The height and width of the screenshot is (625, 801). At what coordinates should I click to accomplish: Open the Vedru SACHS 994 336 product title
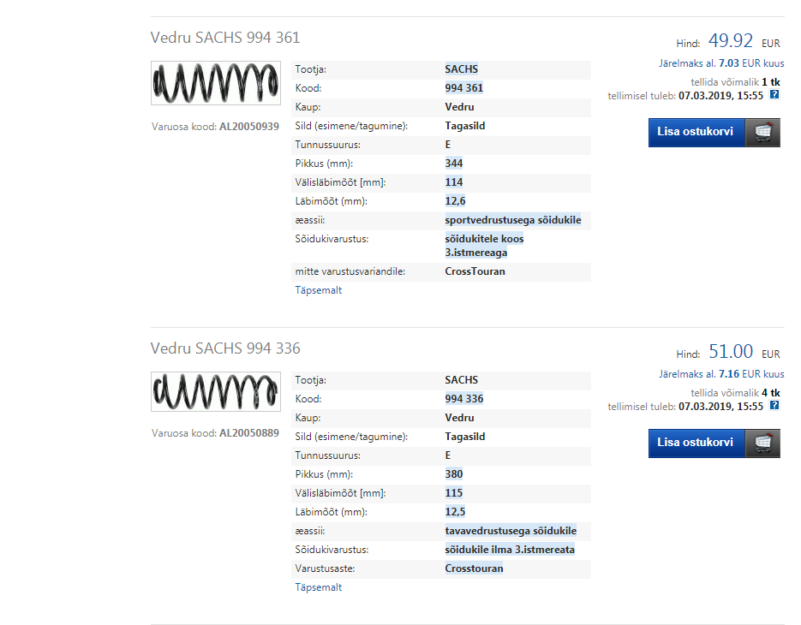[225, 348]
